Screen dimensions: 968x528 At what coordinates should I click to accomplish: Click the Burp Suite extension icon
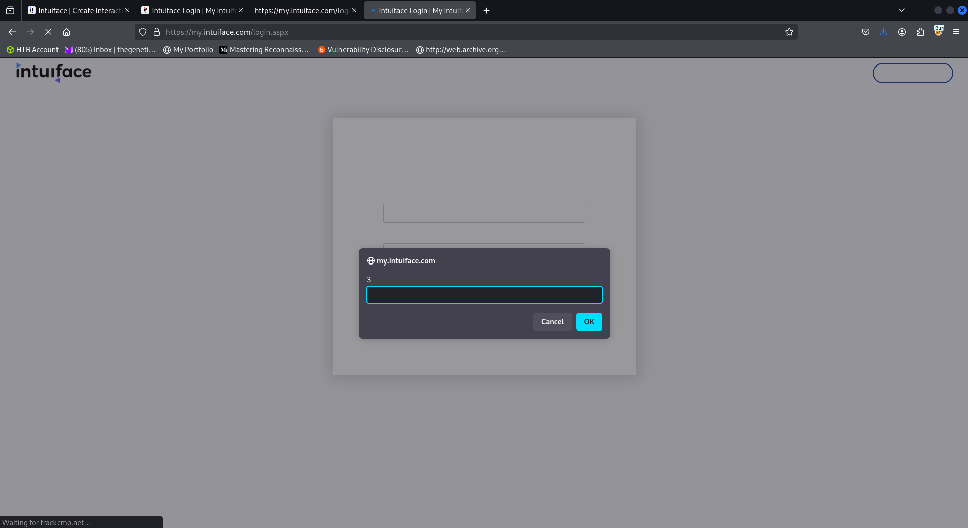(938, 32)
